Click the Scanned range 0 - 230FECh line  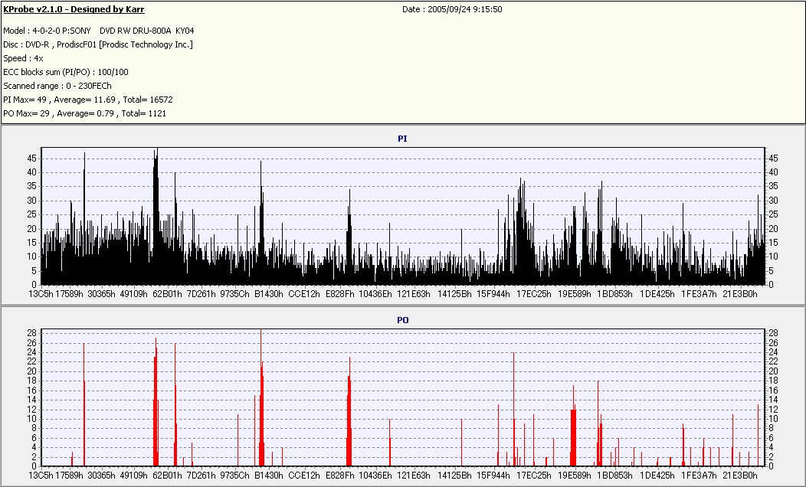click(x=57, y=86)
